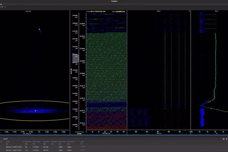Select the row starting Mon Nov 11 2024 21:04:51
This screenshot has width=228, height=152.
(114, 150)
